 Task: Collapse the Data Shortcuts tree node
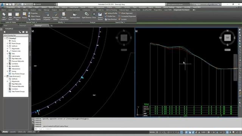pos(5,76)
